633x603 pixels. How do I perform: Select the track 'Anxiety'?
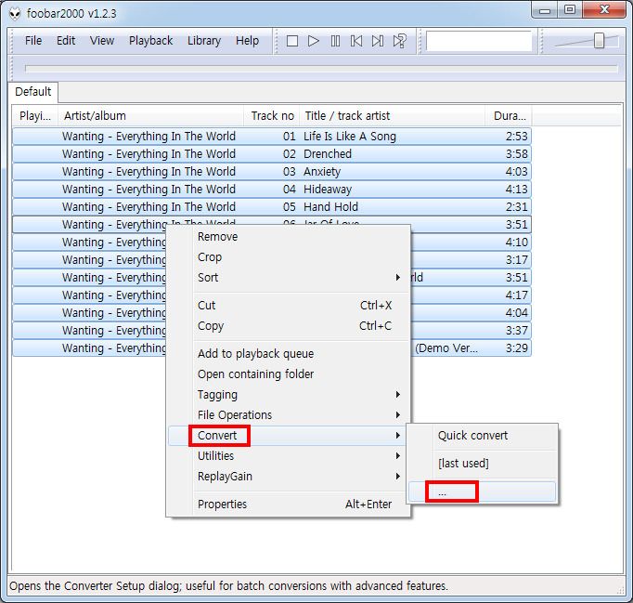point(272,172)
